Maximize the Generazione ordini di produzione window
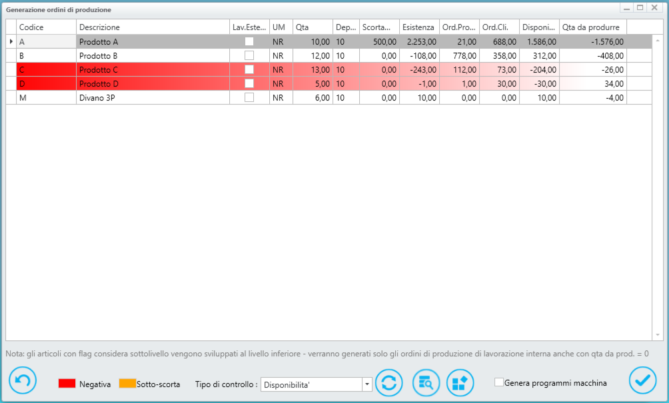669x403 pixels. 640,8
